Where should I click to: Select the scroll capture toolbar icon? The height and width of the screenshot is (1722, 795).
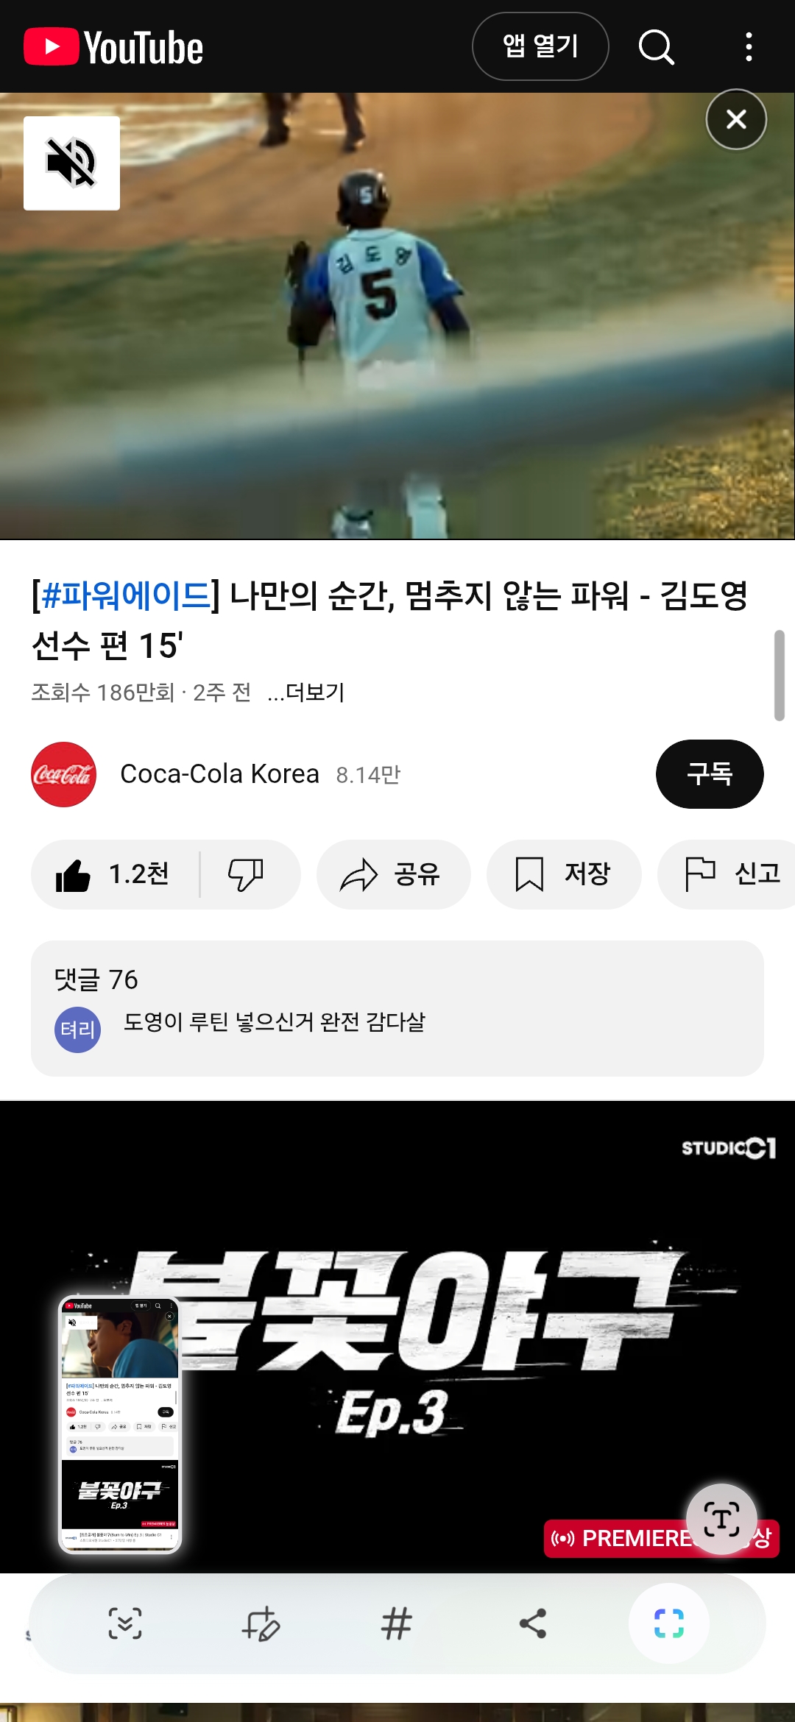pos(125,1623)
